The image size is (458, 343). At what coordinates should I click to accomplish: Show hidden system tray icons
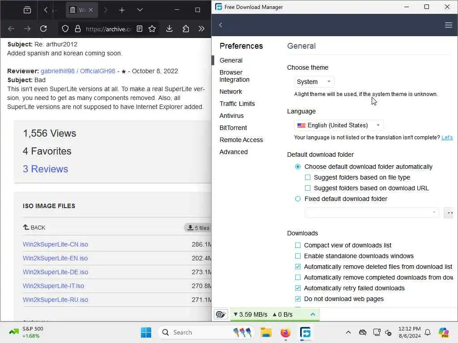click(x=348, y=332)
